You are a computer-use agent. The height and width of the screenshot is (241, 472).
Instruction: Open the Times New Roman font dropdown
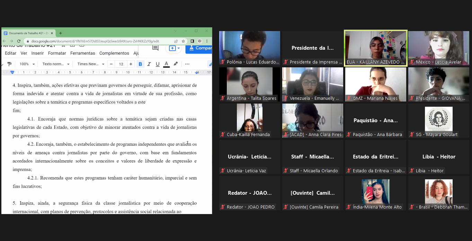[91, 64]
